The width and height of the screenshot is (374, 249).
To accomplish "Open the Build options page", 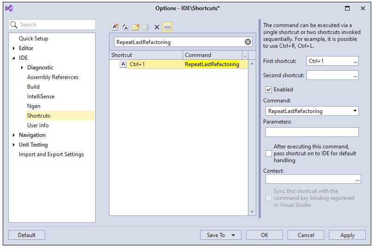I will (33, 87).
